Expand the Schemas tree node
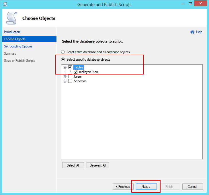 65,81
